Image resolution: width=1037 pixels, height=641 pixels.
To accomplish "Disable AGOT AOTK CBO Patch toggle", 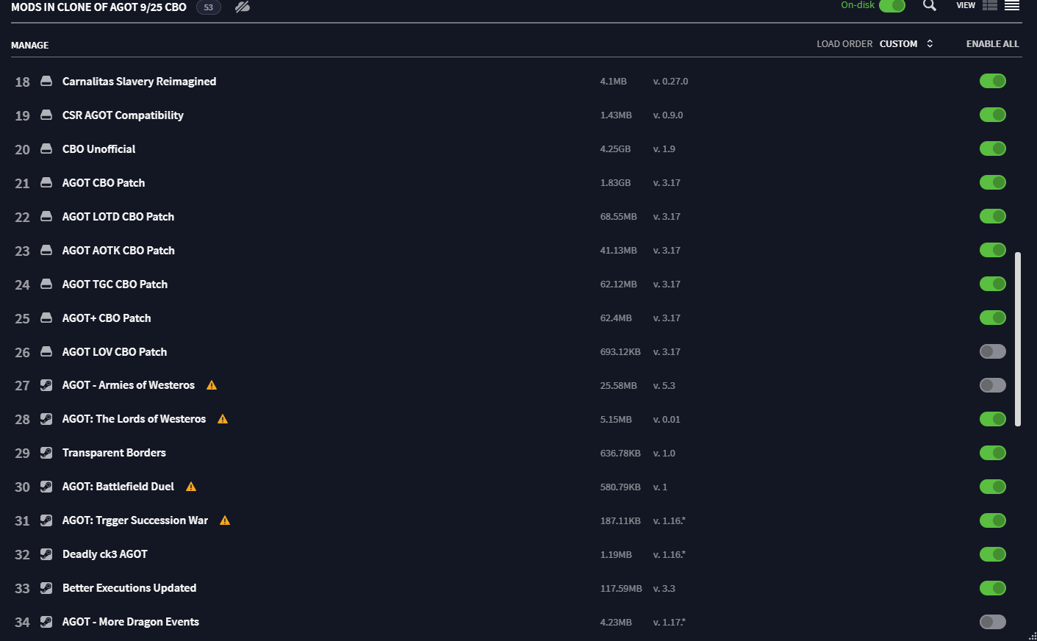I will [x=993, y=250].
